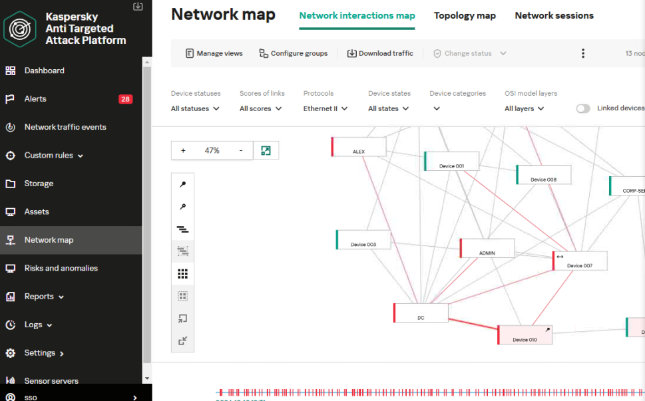Open the Change status dropdown
The image size is (645, 401).
tap(469, 53)
